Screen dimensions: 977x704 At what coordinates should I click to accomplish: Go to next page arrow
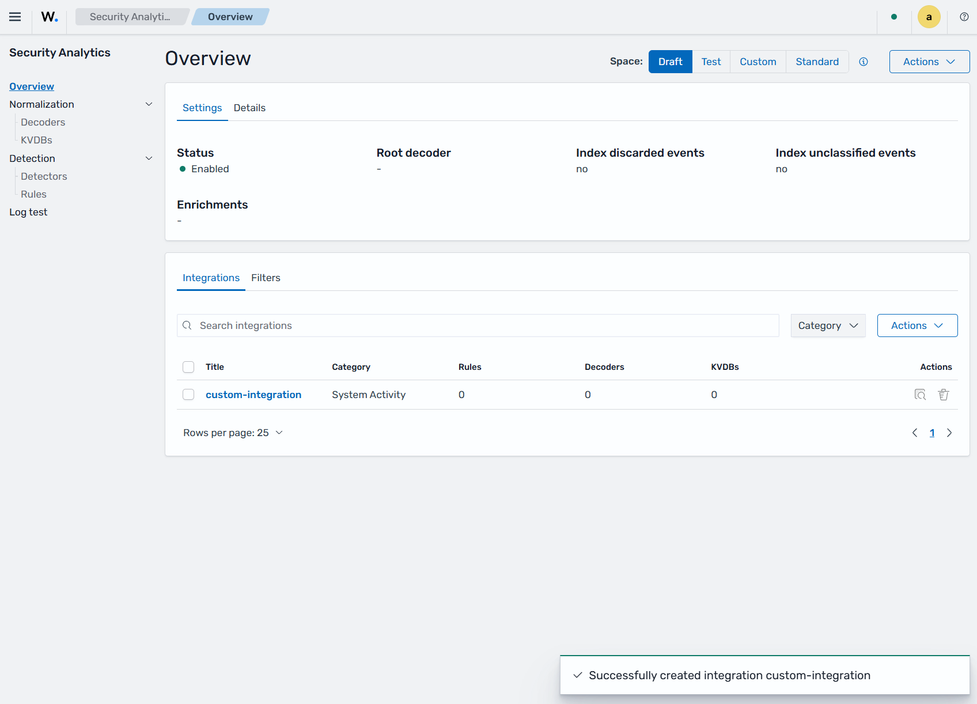(949, 433)
